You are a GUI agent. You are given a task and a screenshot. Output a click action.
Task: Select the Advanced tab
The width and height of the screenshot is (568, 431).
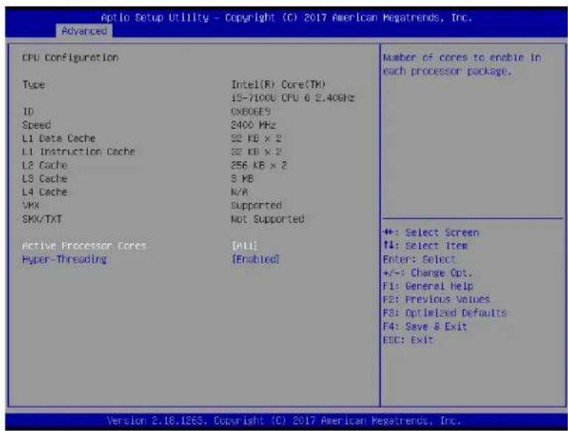coord(84,31)
